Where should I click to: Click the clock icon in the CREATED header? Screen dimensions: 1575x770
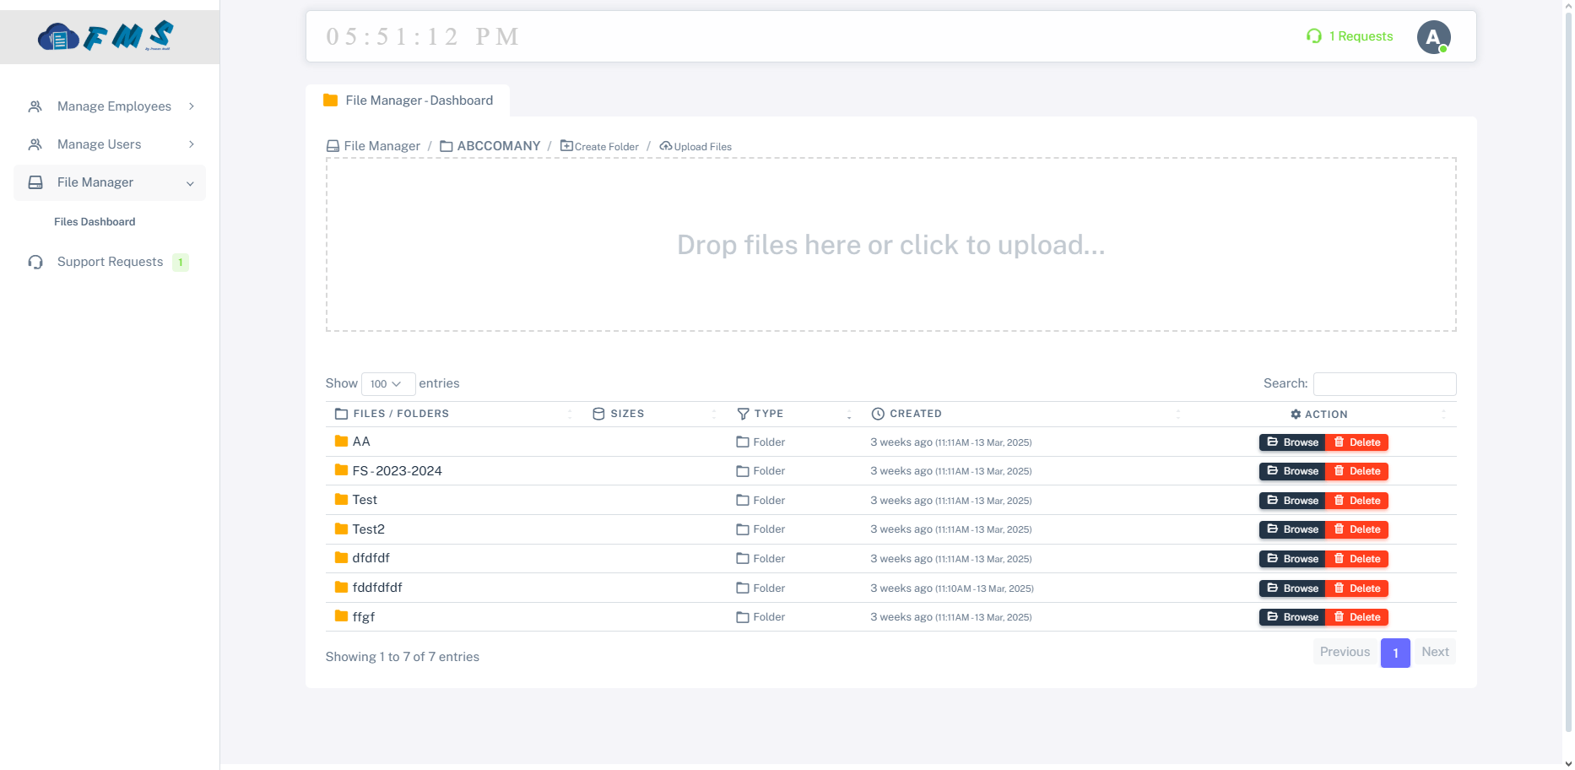pos(878,414)
